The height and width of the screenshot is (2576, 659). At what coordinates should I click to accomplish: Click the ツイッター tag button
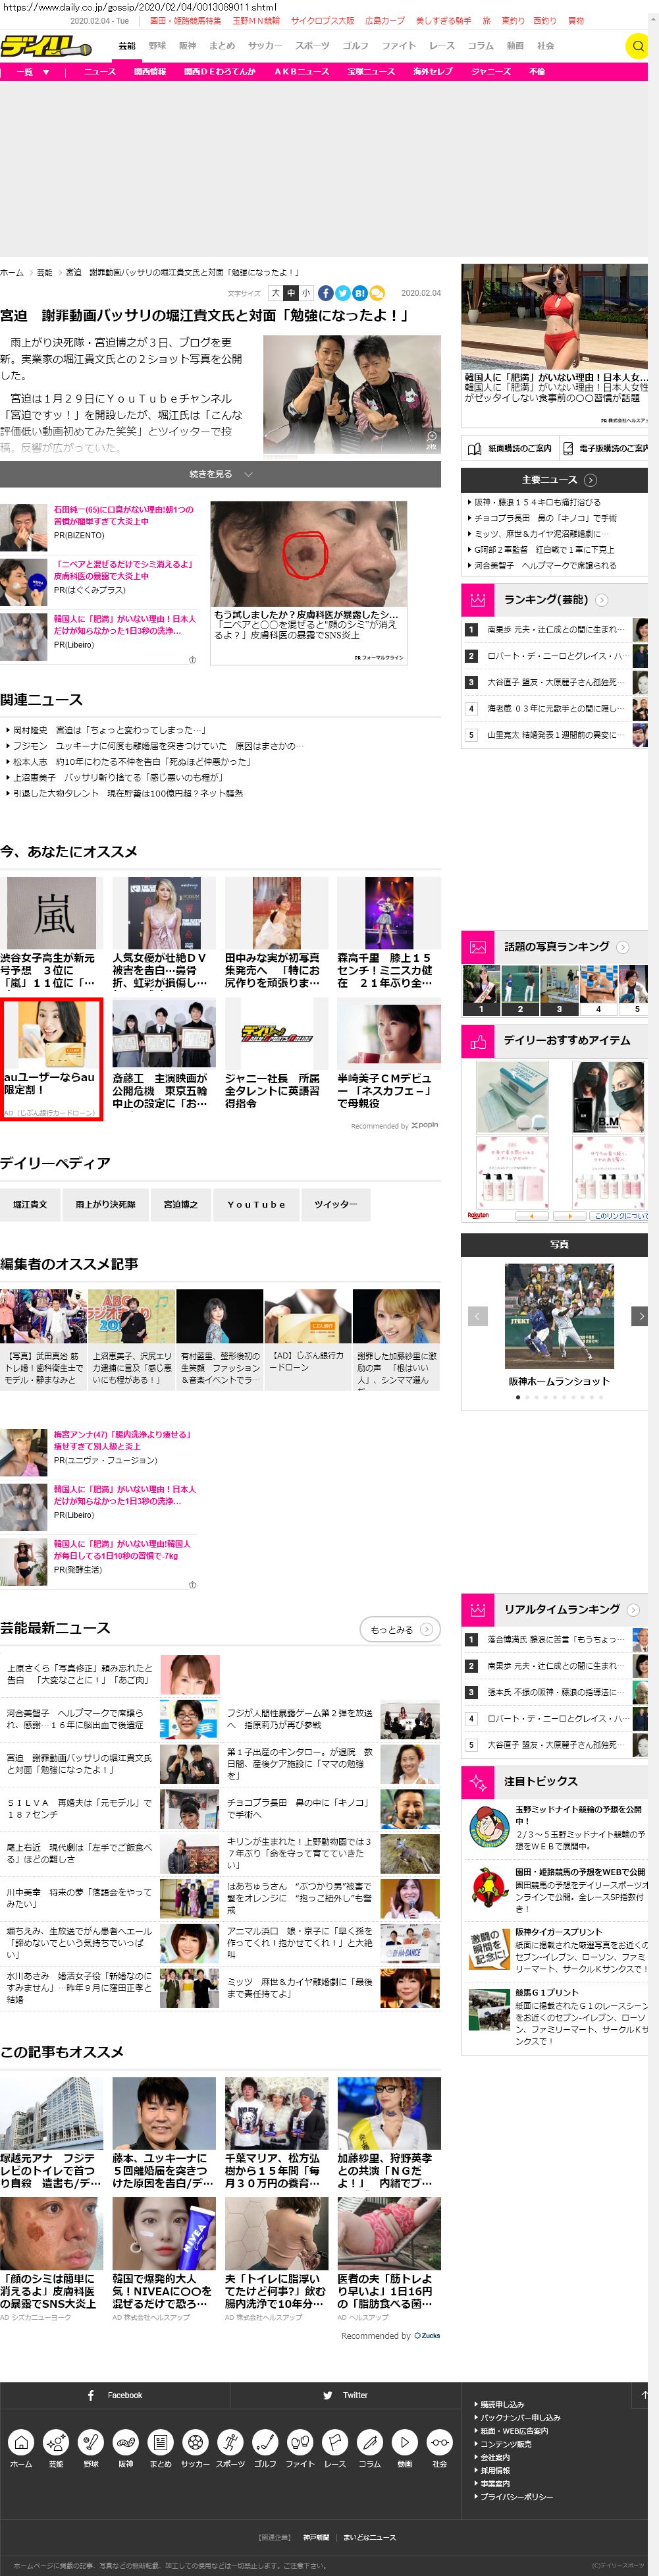(335, 1204)
